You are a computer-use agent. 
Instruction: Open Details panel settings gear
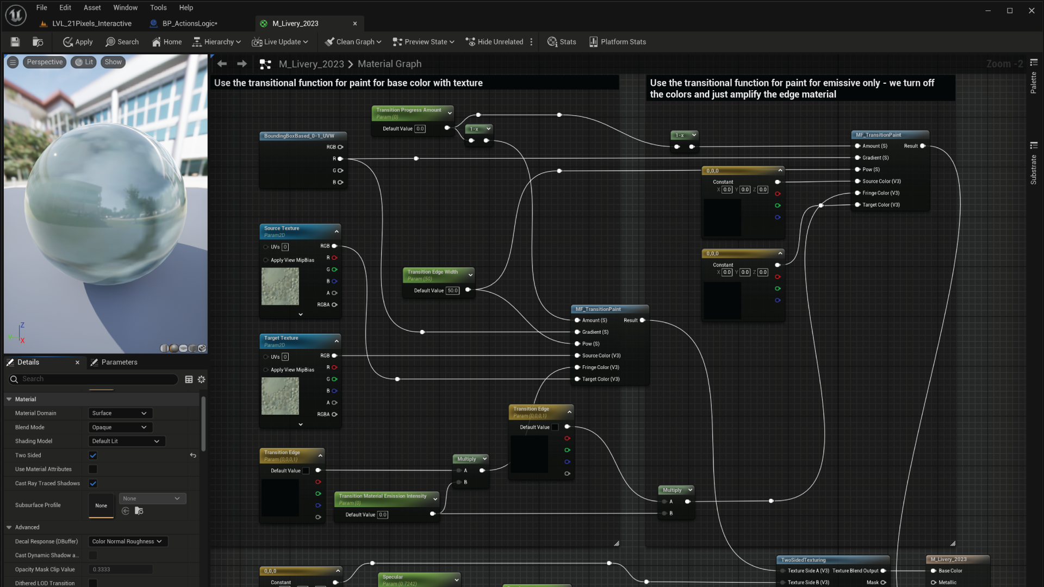[202, 379]
